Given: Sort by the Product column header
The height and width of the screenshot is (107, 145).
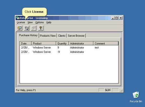Looking at the screenshot, I should coord(44,43).
